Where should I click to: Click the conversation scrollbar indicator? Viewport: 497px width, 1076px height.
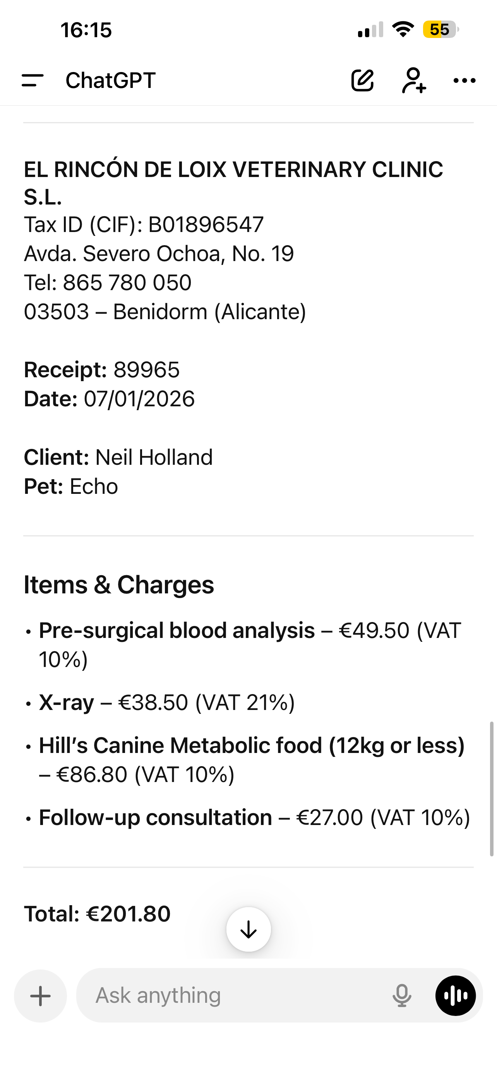pos(492,789)
